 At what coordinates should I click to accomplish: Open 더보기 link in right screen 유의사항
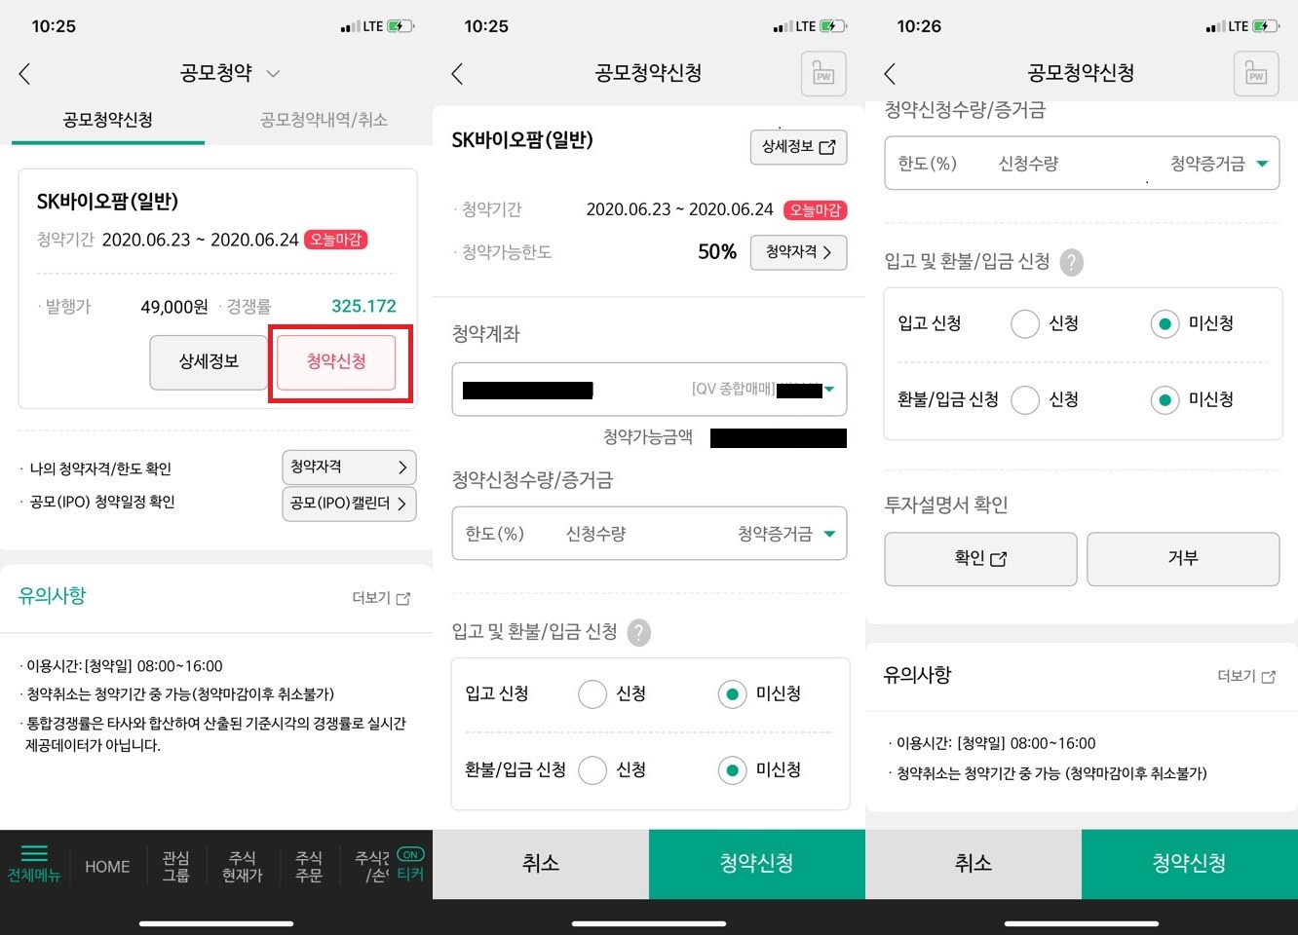click(1246, 676)
